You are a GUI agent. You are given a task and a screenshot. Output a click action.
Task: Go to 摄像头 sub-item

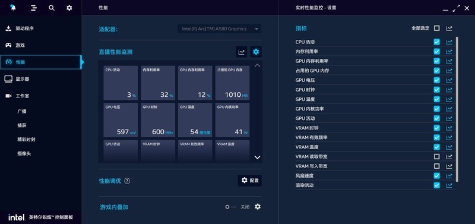[24, 153]
